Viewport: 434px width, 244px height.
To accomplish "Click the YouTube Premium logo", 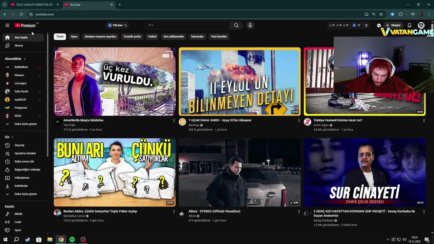I will coord(25,25).
